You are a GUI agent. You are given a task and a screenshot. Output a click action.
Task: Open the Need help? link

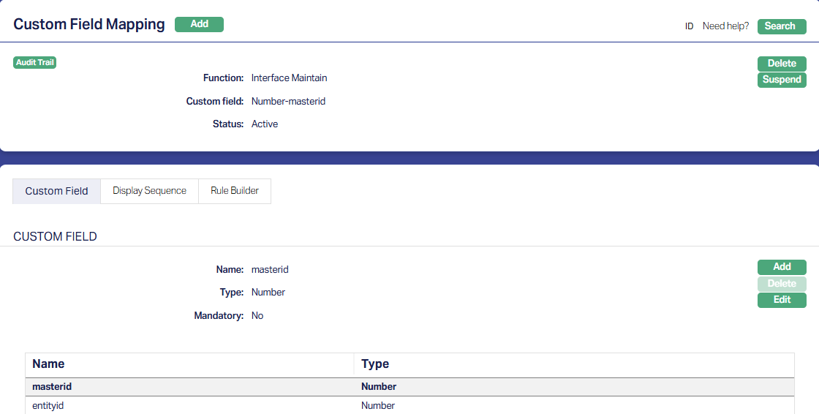click(725, 26)
